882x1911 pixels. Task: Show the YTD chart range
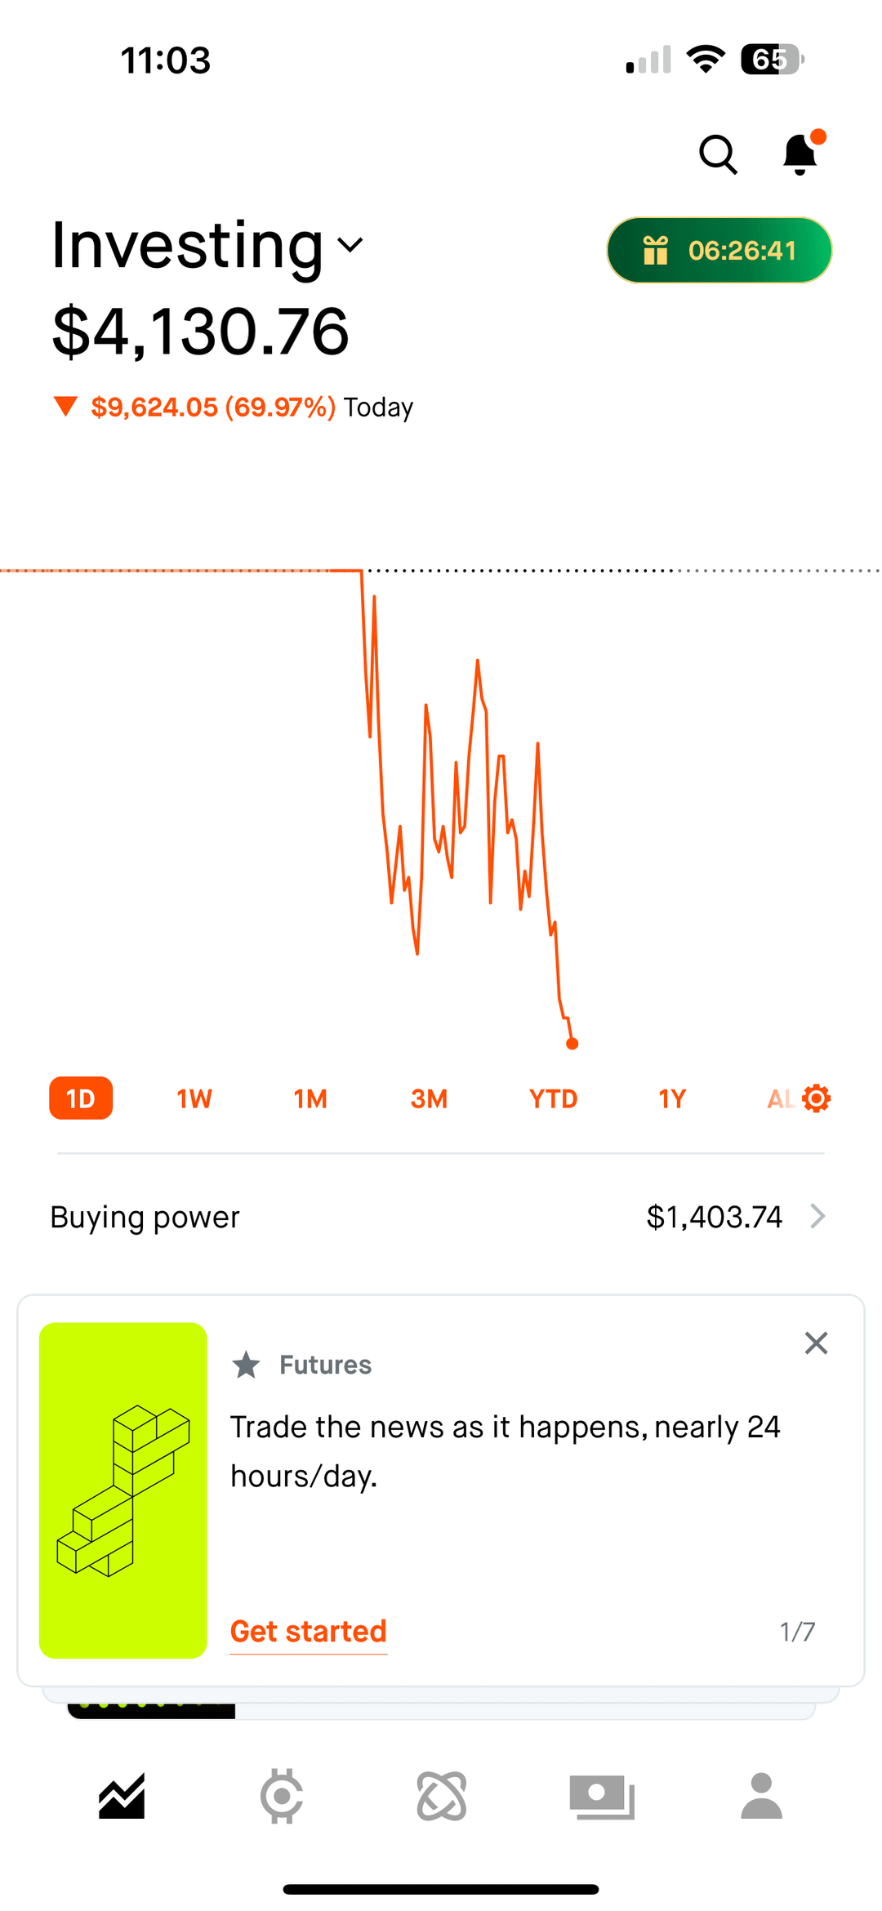(x=553, y=1098)
